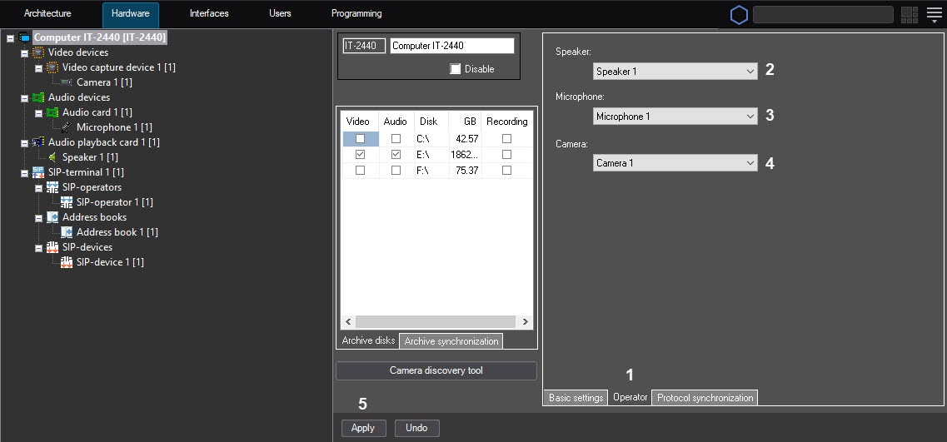Viewport: 947px width, 442px height.
Task: Click the Microphone 1 icon in tree
Action: point(67,127)
